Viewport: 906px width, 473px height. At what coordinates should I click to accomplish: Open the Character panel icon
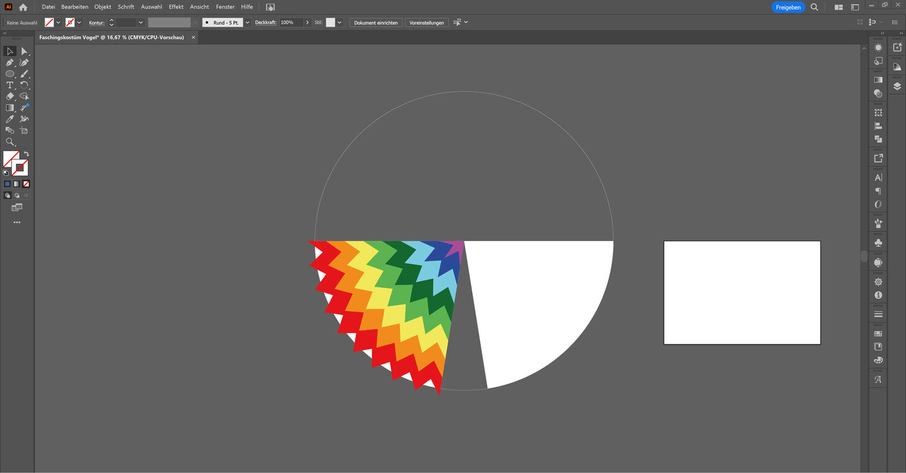tap(878, 178)
